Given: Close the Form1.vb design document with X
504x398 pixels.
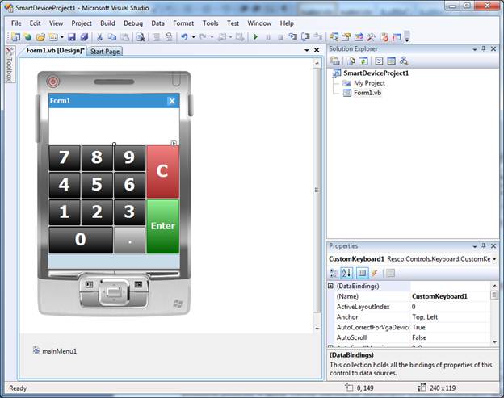Looking at the screenshot, I should (x=317, y=50).
